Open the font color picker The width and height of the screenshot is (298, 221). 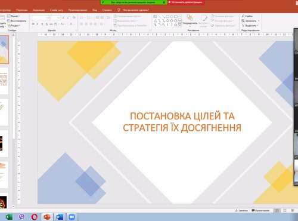(x=72, y=24)
